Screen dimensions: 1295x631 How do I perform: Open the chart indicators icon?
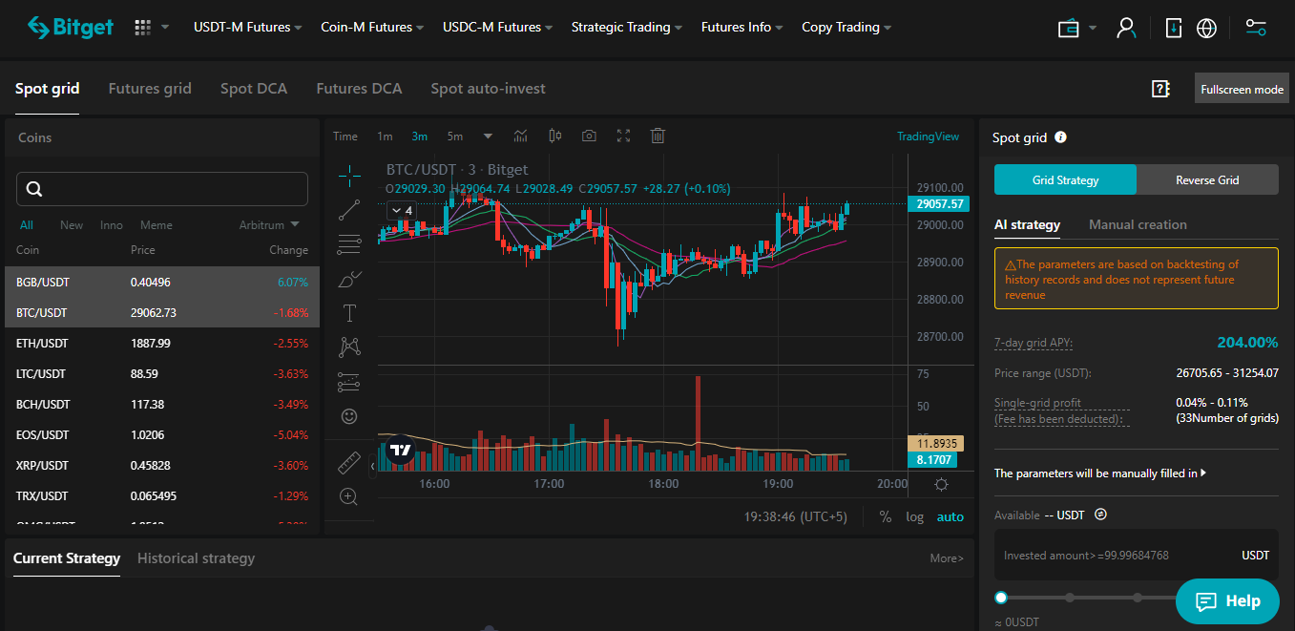(x=521, y=136)
